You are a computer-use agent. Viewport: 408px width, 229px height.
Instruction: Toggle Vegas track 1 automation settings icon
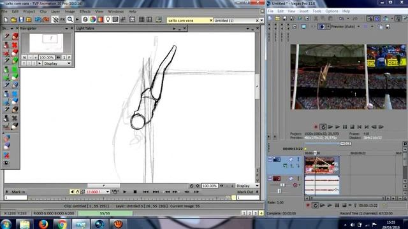point(291,159)
